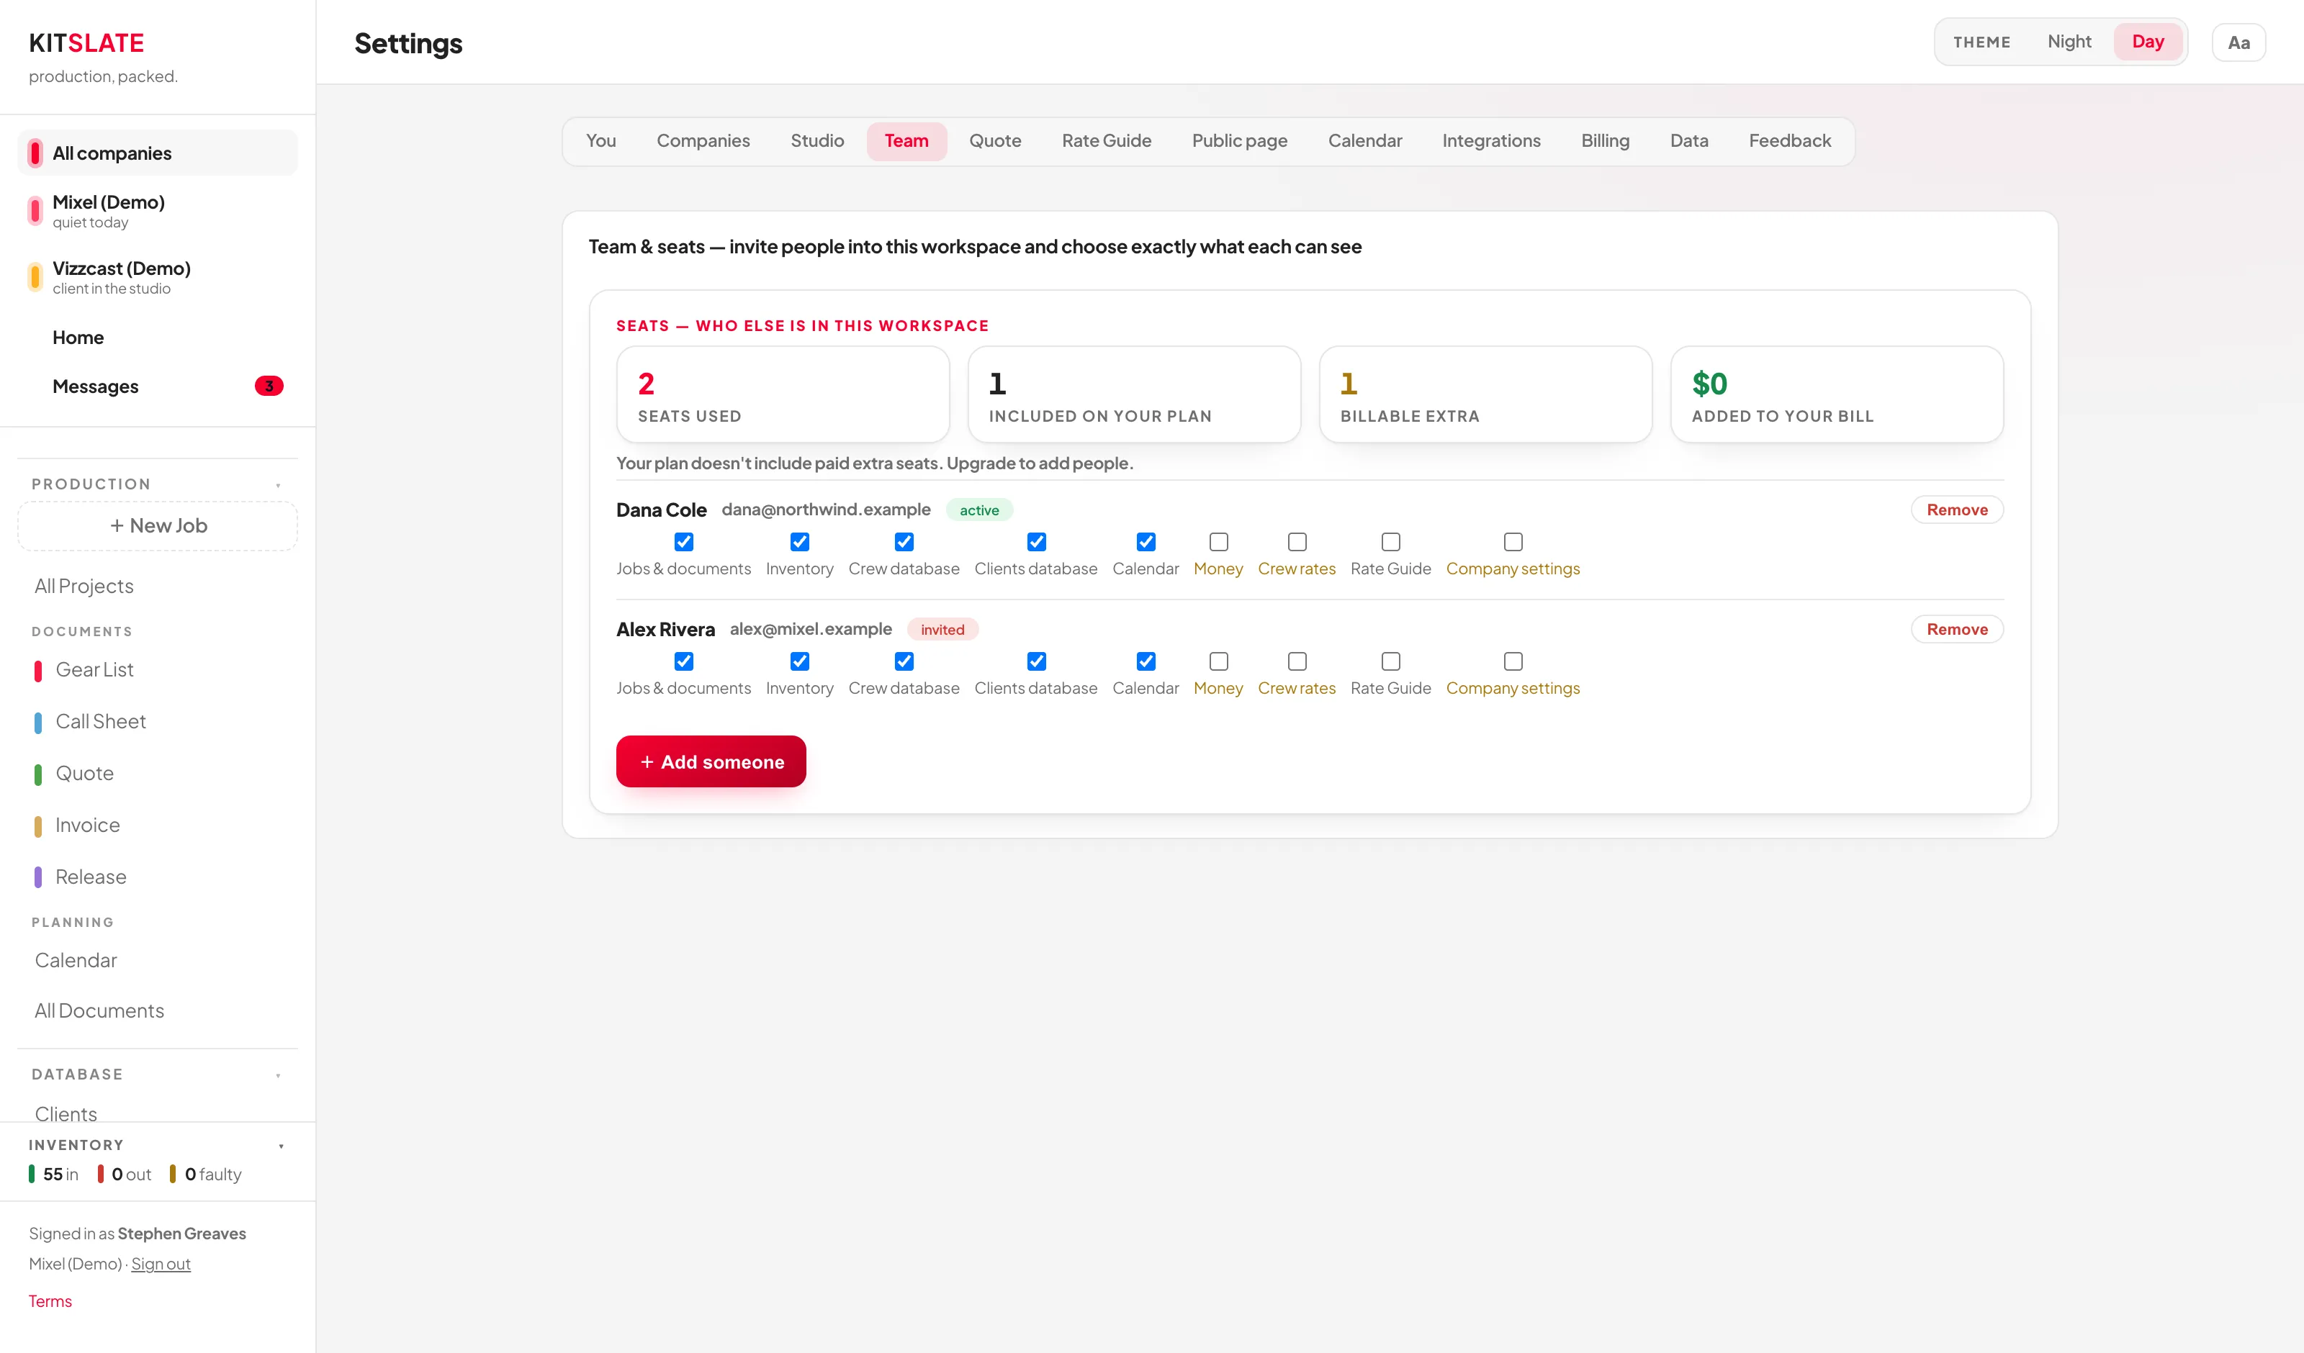
Task: Open the Terms link
Action: (x=50, y=1301)
